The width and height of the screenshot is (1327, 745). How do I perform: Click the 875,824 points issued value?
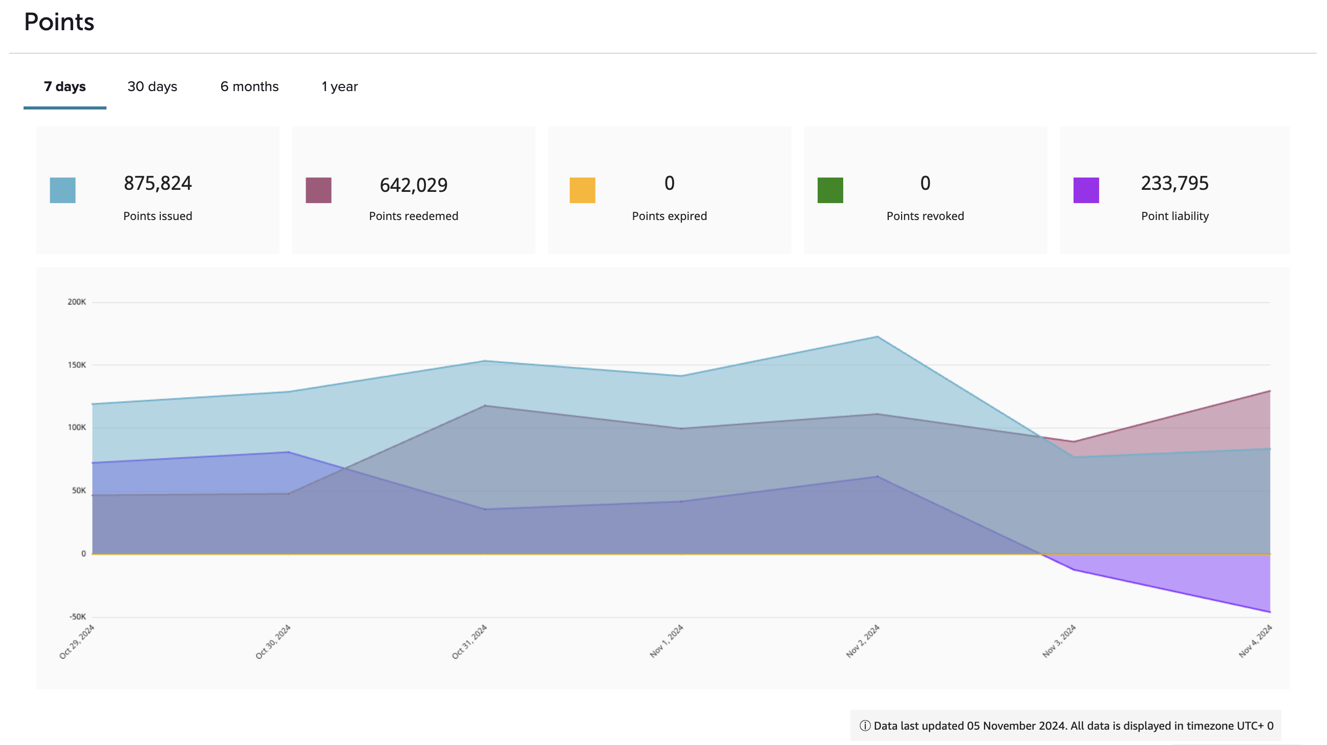tap(158, 183)
